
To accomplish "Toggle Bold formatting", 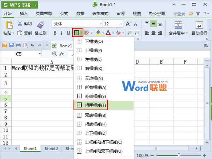I will click(x=55, y=33).
